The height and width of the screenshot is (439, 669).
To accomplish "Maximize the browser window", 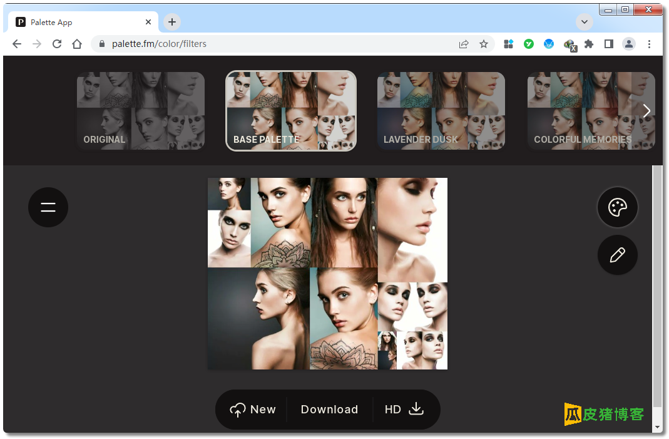I will tap(625, 9).
